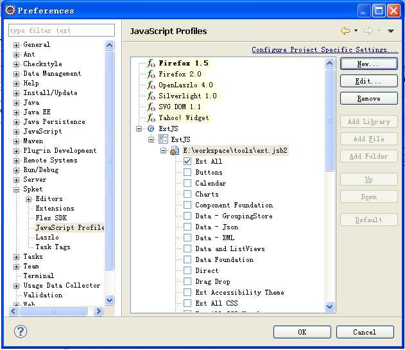Image resolution: width=405 pixels, height=350 pixels.
Task: Open Configure Project Specific Settings link
Action: click(324, 49)
